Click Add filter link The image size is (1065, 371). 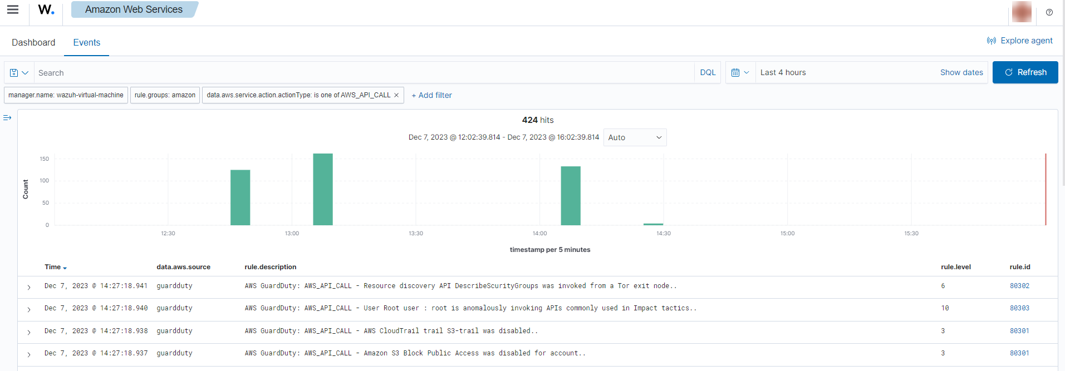point(432,95)
